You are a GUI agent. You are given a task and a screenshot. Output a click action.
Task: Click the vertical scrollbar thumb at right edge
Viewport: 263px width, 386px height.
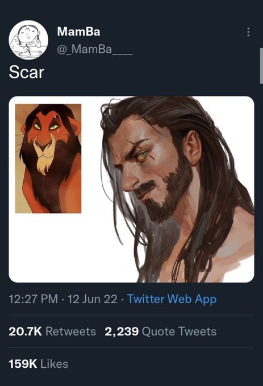click(261, 66)
